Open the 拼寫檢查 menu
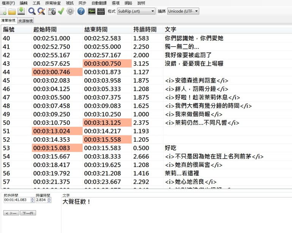Image resolution: width=292 pixels, height=233 pixels. coord(53,3)
